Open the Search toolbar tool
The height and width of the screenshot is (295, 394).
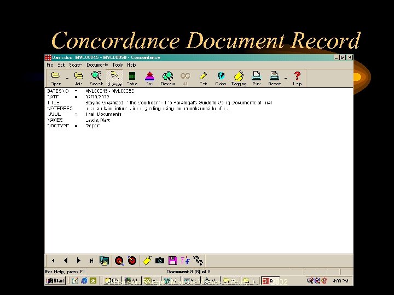point(96,78)
